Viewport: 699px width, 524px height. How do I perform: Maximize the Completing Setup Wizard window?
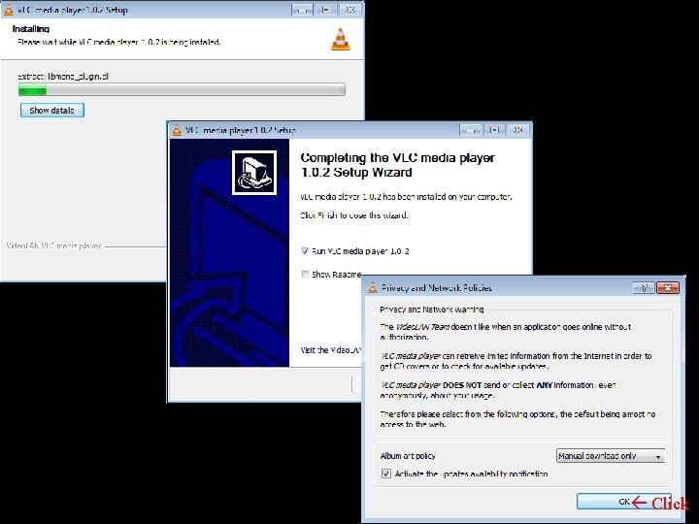pos(494,130)
